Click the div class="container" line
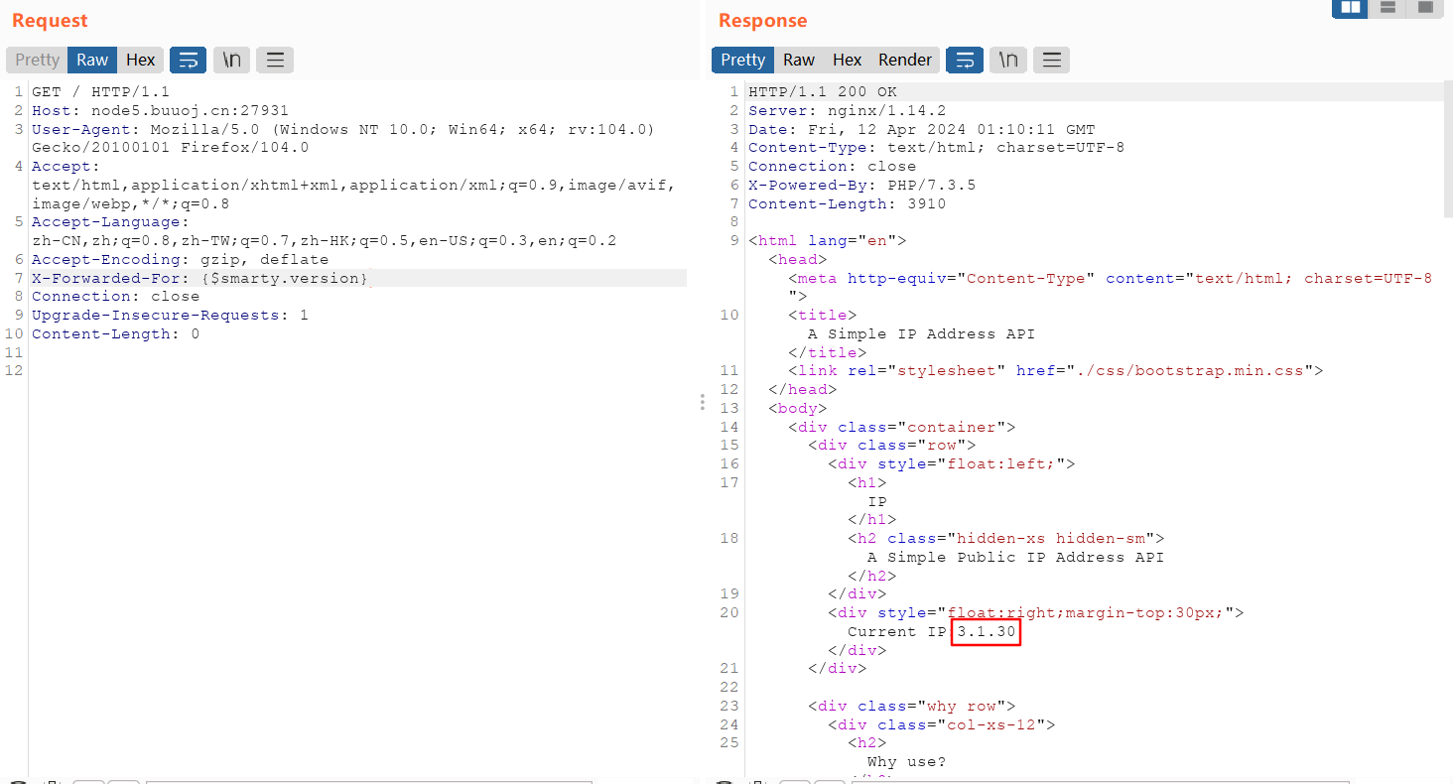1453x784 pixels. (901, 427)
